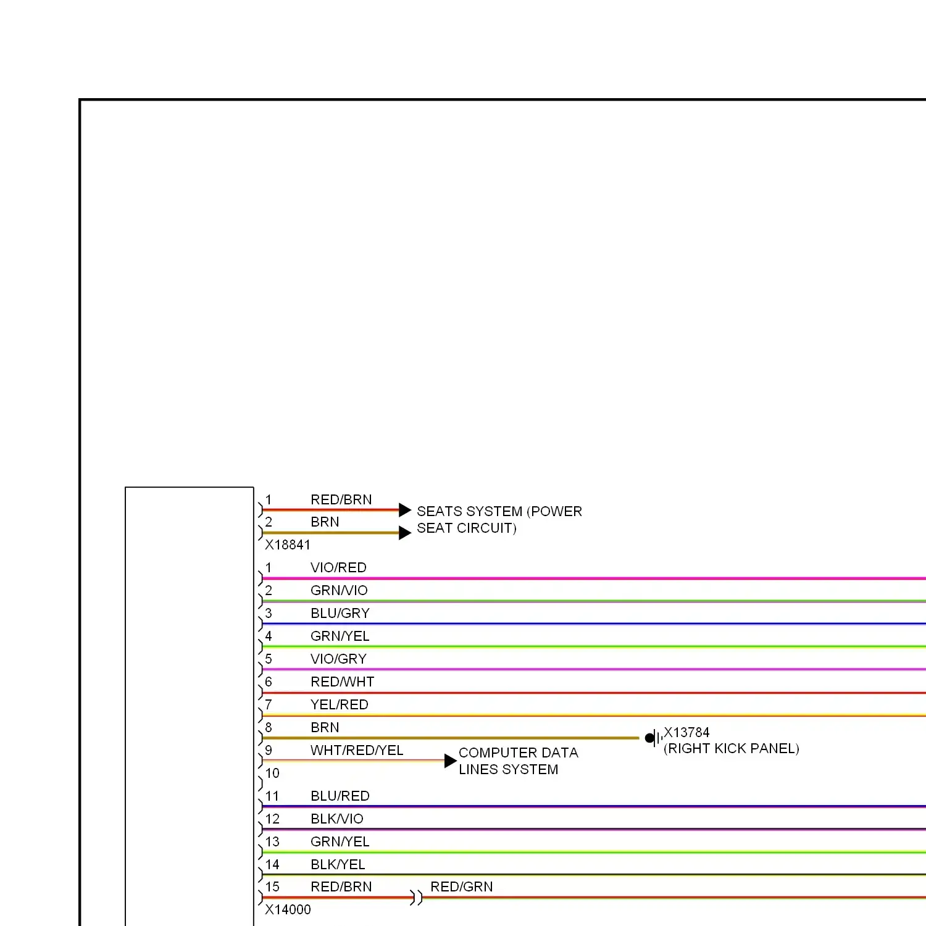Select the VIO/GRY wire label
The width and height of the screenshot is (926, 926).
(338, 659)
